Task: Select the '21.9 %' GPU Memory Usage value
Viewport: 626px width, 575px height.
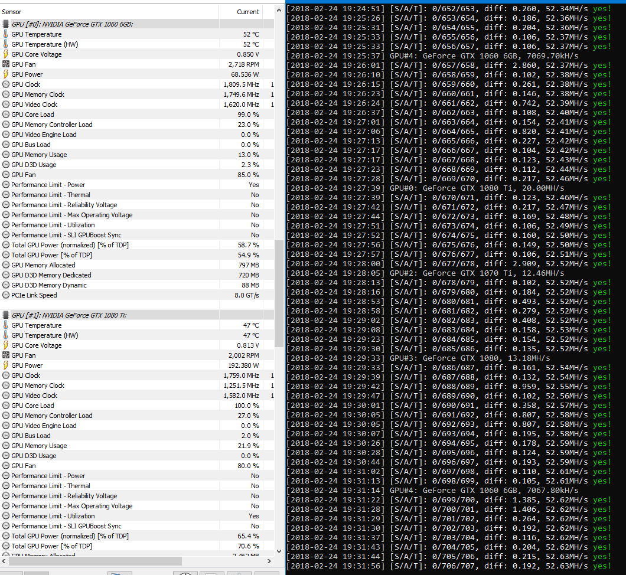Action: (x=248, y=446)
